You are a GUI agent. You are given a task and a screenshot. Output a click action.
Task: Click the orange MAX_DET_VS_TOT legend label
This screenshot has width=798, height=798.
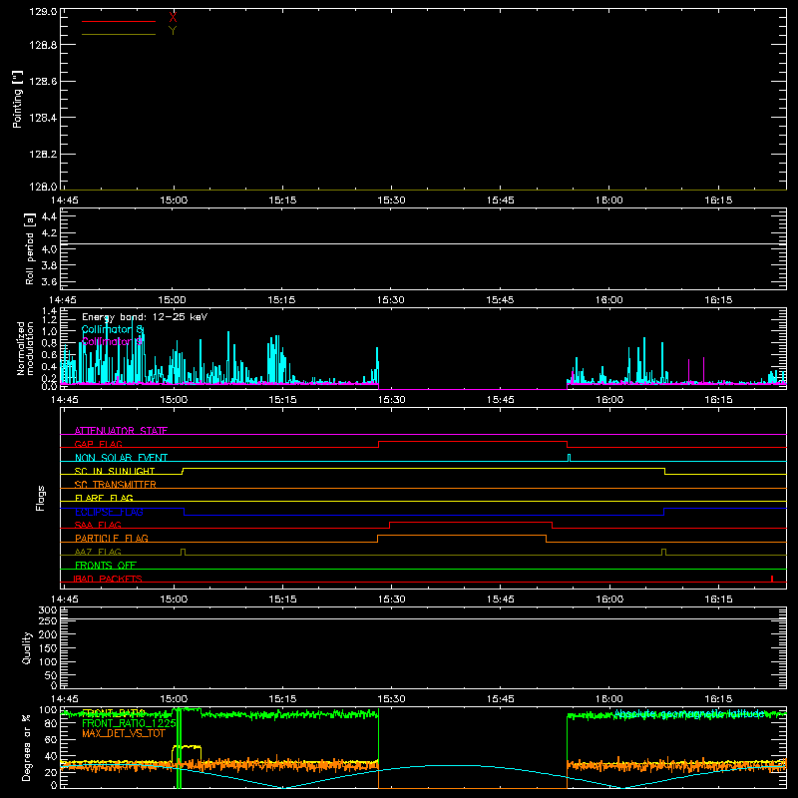(x=124, y=734)
